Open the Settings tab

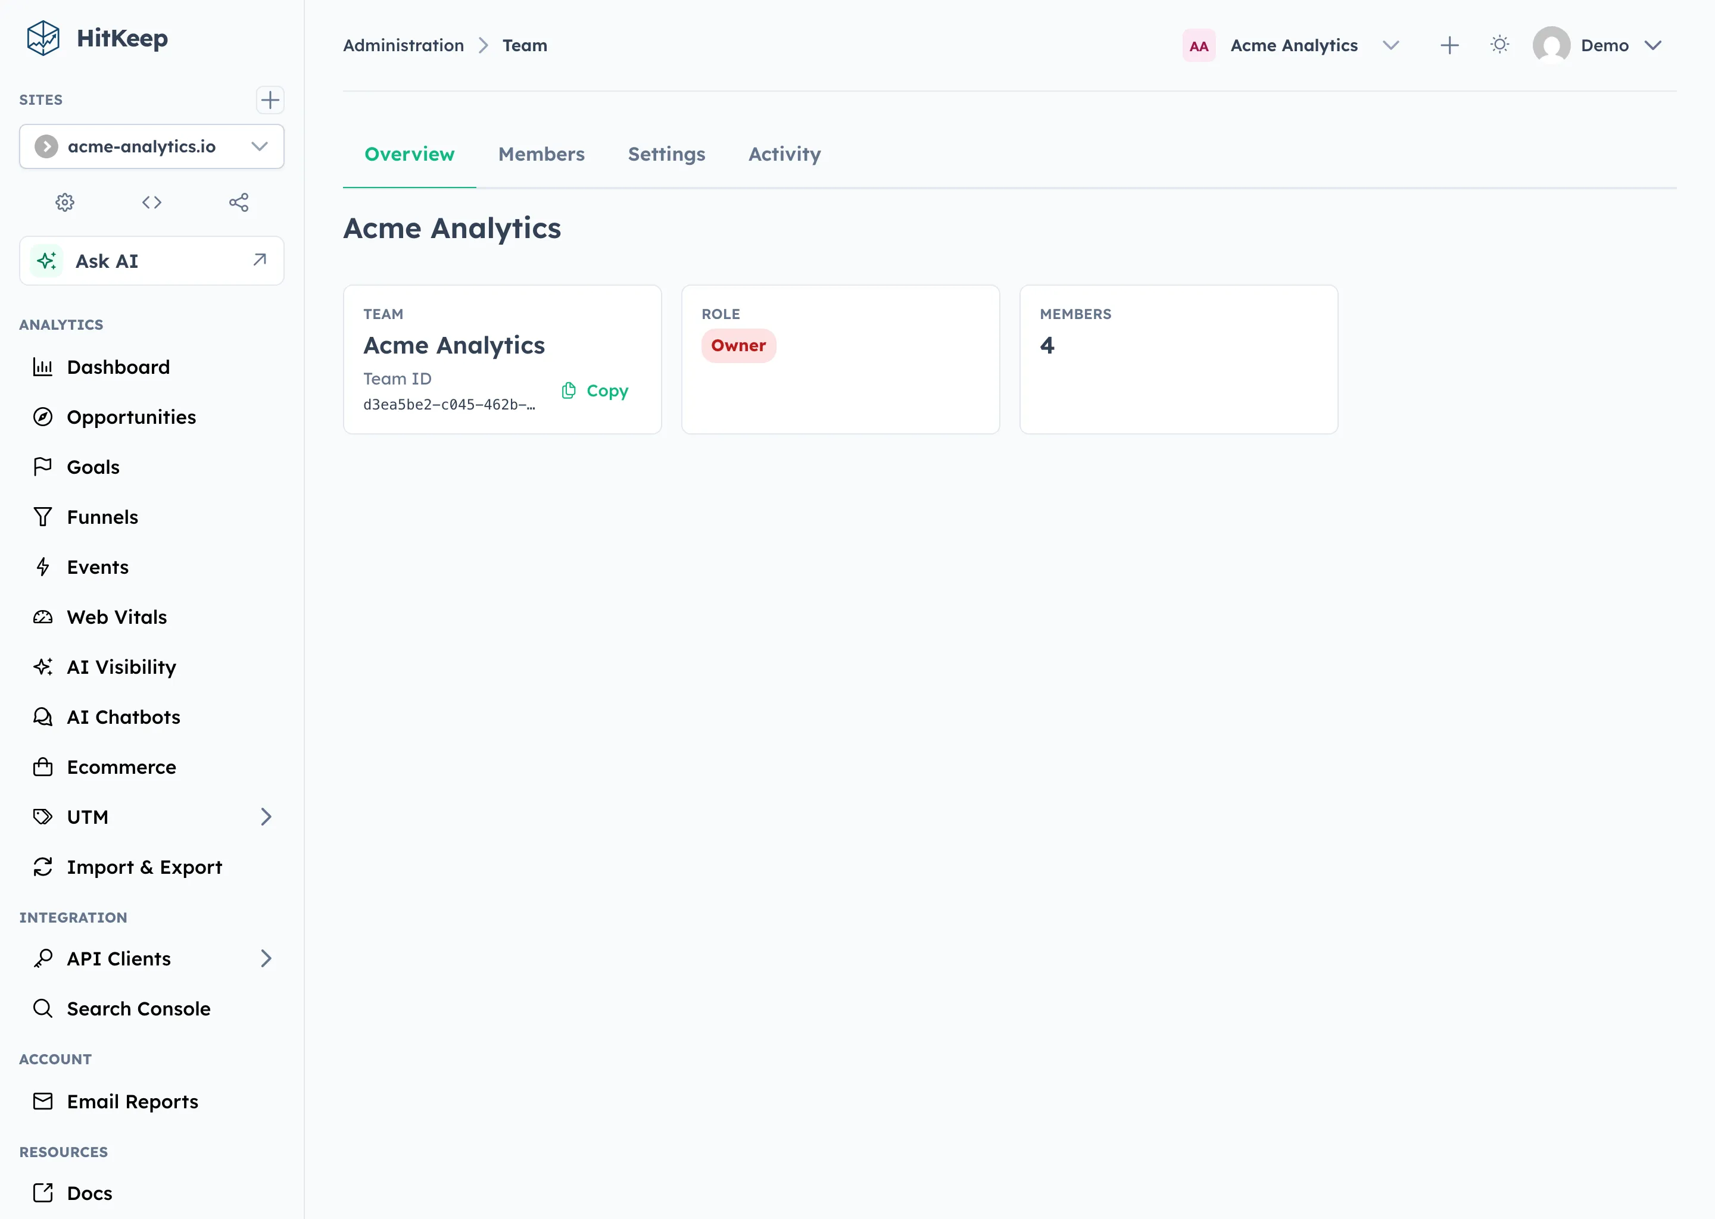[x=666, y=154]
